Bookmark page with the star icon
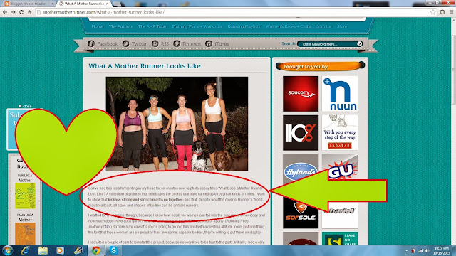456x256 pixels. click(433, 12)
